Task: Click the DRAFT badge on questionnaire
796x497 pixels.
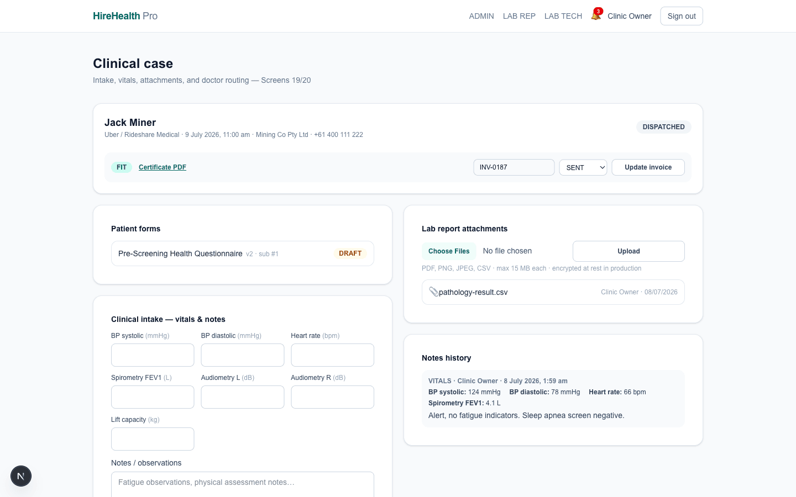Action: point(350,253)
